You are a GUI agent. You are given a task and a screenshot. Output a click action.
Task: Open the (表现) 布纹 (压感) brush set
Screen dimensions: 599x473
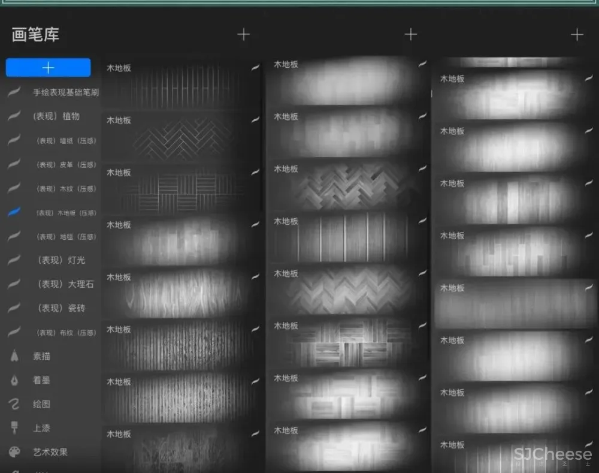point(65,333)
